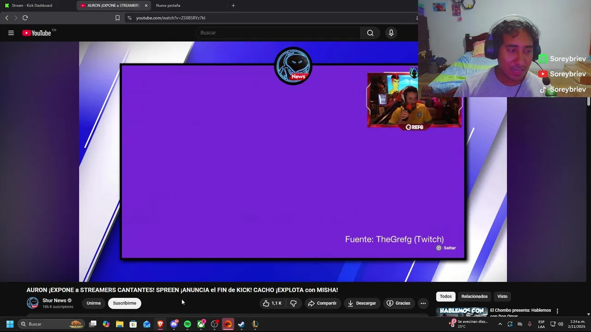Open a new browser tab
Viewport: 591px width, 332px height.
233,6
